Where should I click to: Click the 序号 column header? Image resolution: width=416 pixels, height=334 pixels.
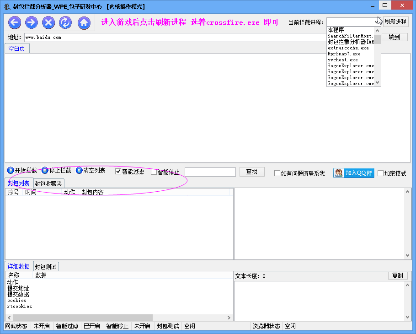coord(13,192)
